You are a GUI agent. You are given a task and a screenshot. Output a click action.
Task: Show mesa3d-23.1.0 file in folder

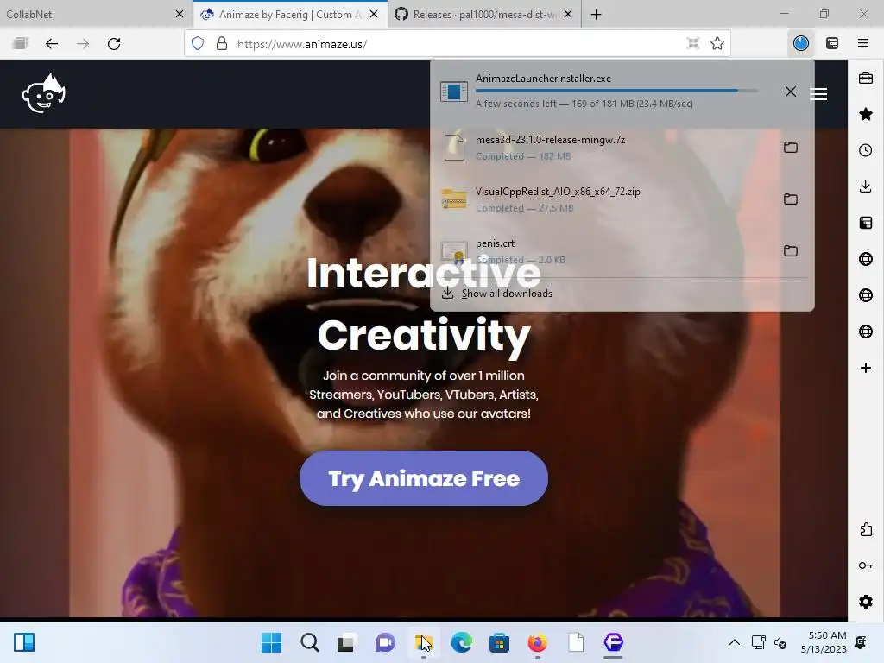791,147
